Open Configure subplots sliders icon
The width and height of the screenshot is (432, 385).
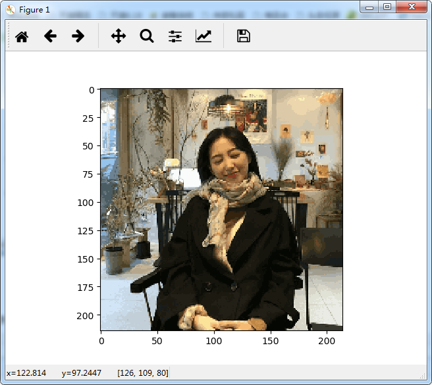[x=175, y=36]
